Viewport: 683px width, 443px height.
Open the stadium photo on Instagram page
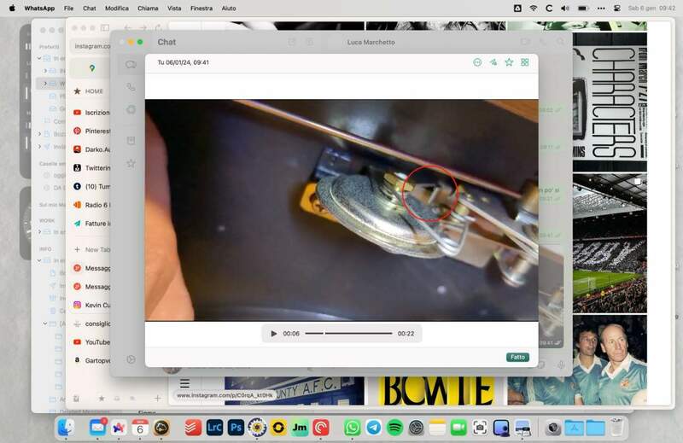(610, 243)
